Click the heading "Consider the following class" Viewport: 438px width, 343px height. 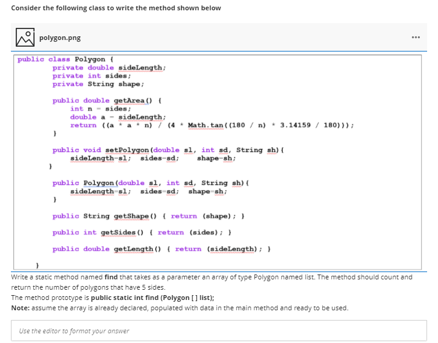tap(116, 8)
